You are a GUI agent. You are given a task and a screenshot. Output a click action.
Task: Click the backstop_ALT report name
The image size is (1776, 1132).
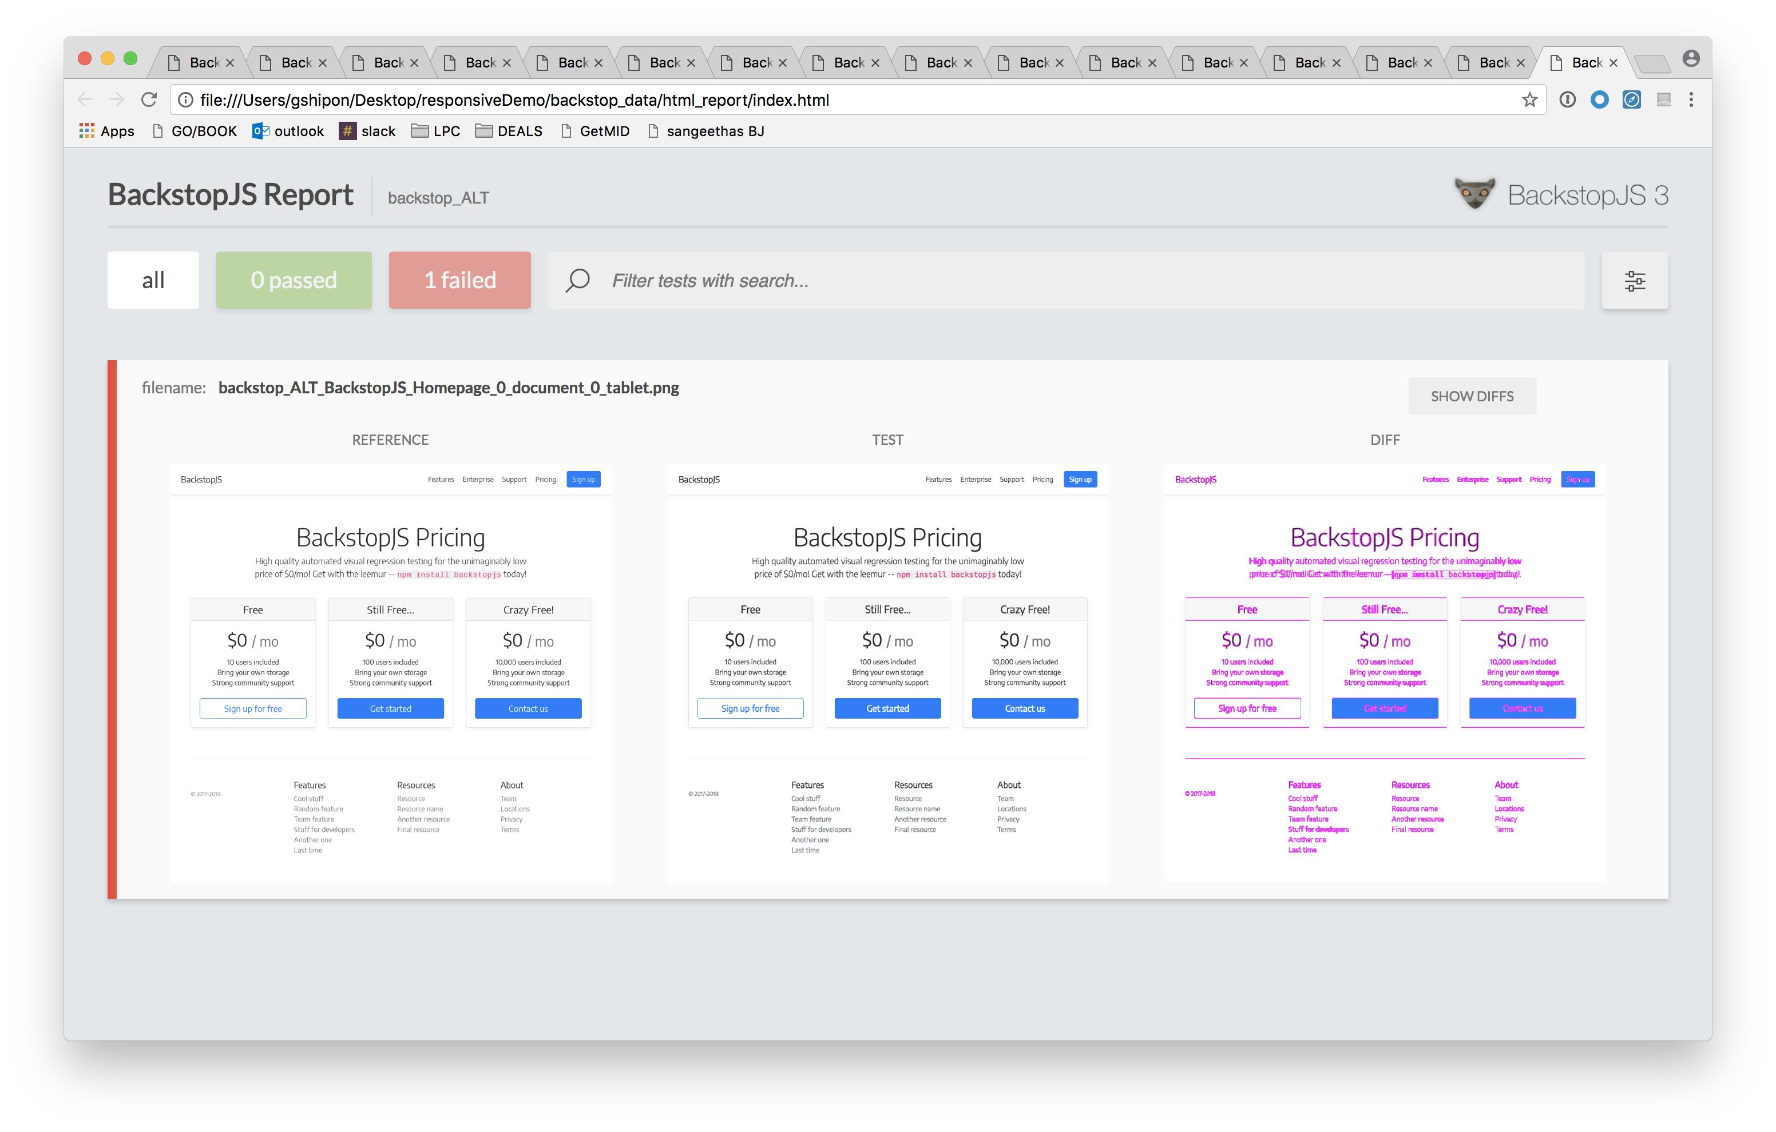[x=438, y=197]
